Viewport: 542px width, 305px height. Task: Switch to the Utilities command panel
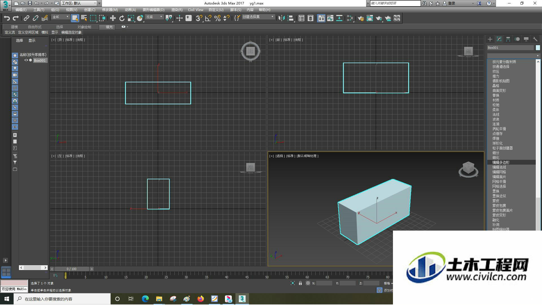[x=535, y=39]
